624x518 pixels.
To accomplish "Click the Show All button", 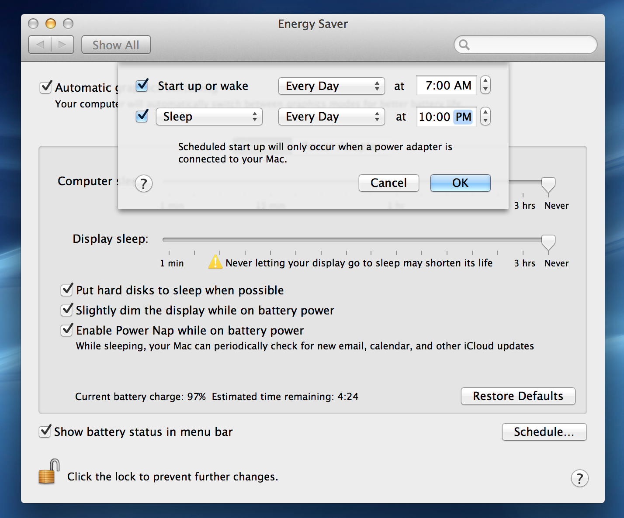I will [x=116, y=45].
